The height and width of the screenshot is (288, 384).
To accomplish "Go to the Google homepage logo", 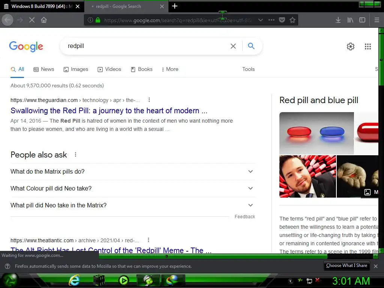I will tap(26, 46).
